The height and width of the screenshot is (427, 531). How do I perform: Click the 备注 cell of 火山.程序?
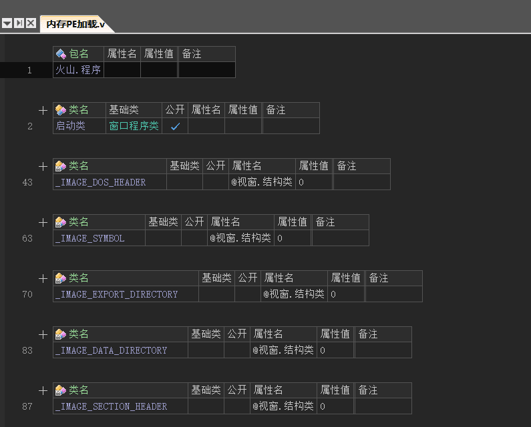pyautogui.click(x=206, y=69)
